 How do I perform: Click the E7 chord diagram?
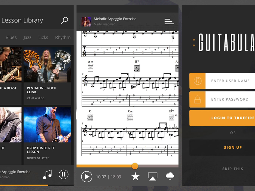[137, 68]
